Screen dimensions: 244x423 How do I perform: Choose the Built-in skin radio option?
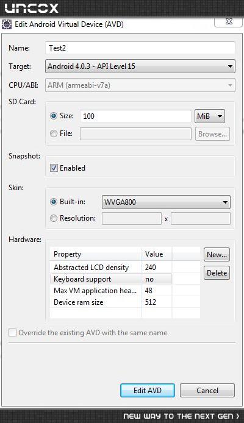tap(54, 202)
